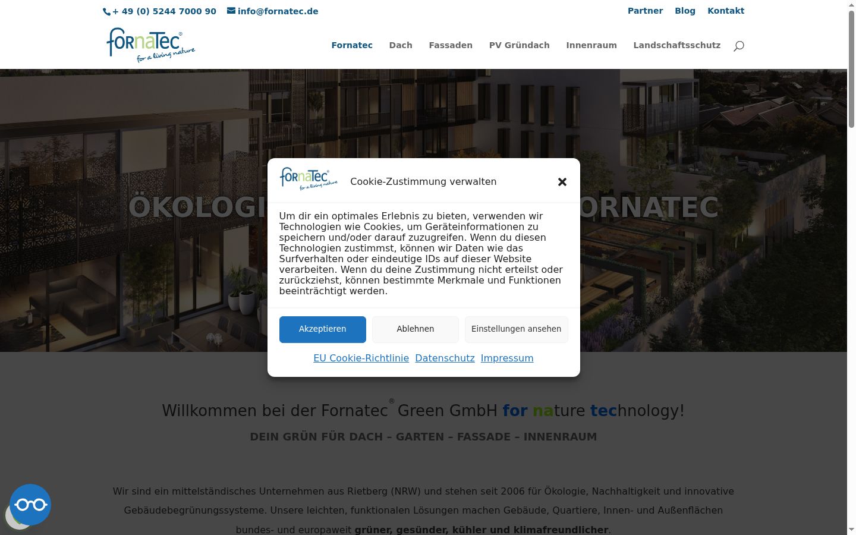Open the PV Gründach menu item

click(x=520, y=45)
